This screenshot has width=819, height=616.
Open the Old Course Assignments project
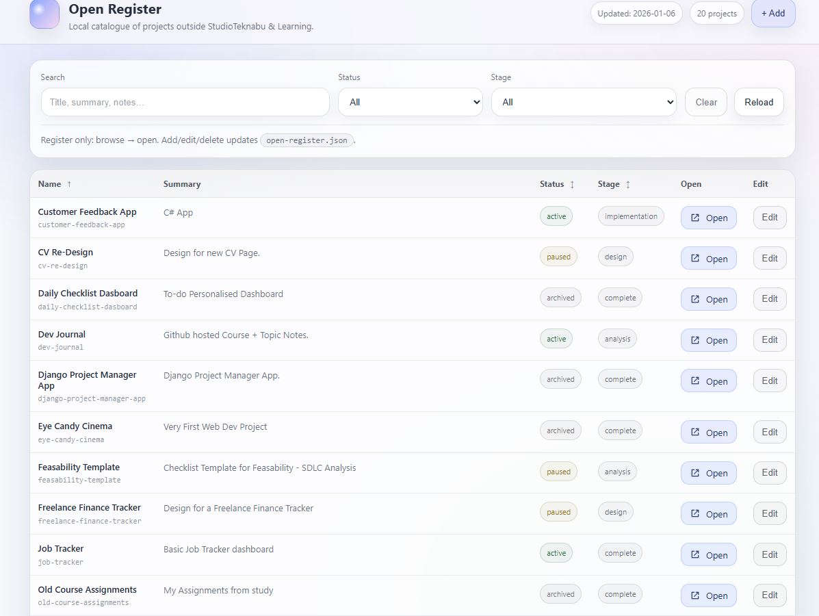tap(708, 595)
